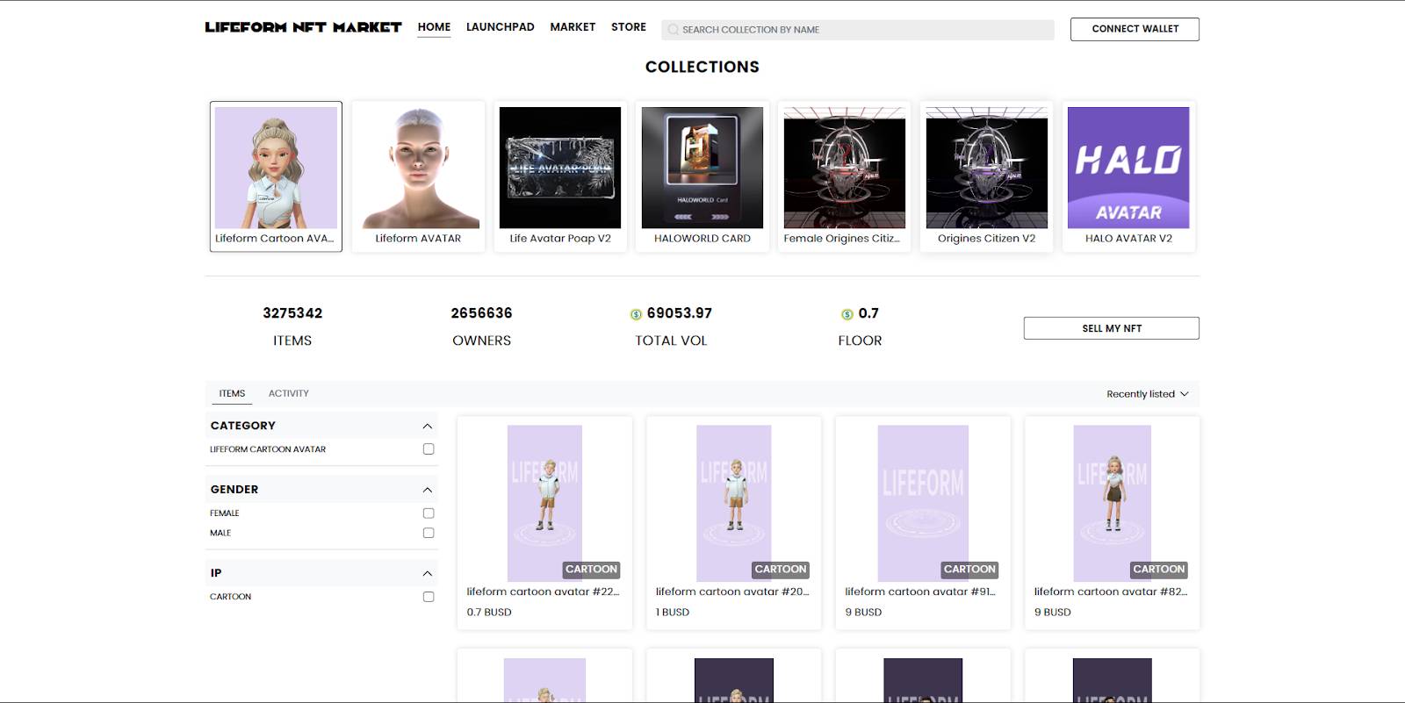Click the 2656636 owners count
The image size is (1405, 703).
pos(481,313)
